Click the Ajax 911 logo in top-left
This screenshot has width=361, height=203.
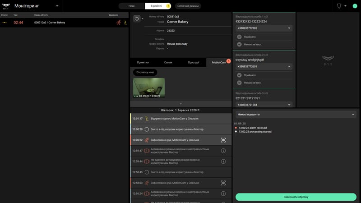(x=6, y=6)
